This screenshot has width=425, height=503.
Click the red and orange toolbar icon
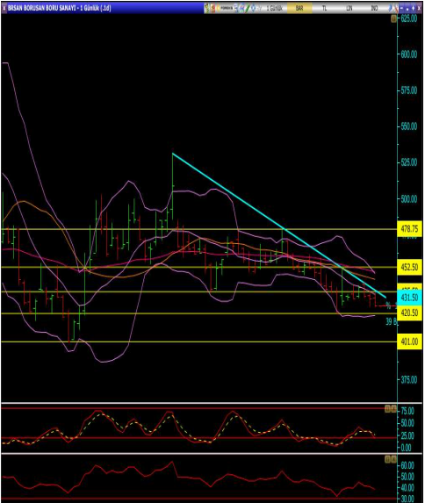click(212, 8)
